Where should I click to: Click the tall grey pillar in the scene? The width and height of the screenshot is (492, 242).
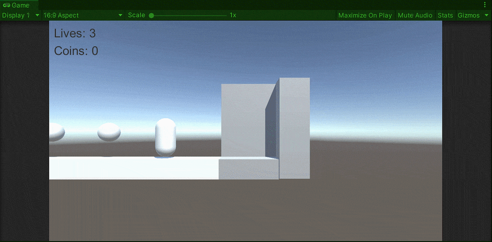294,127
